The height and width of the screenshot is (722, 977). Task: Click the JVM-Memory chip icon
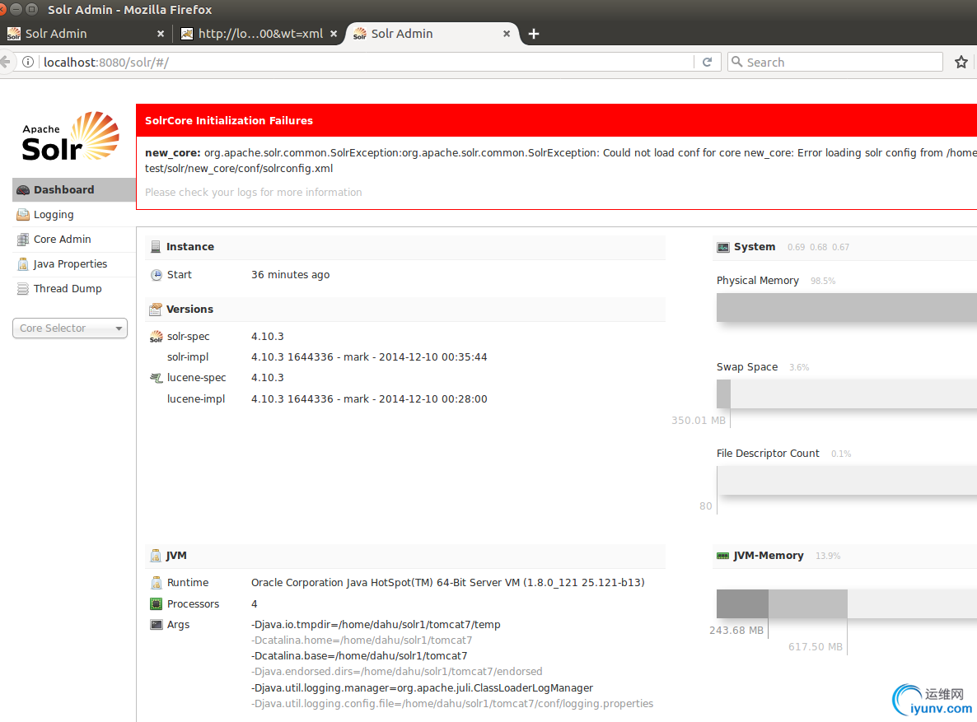[722, 556]
